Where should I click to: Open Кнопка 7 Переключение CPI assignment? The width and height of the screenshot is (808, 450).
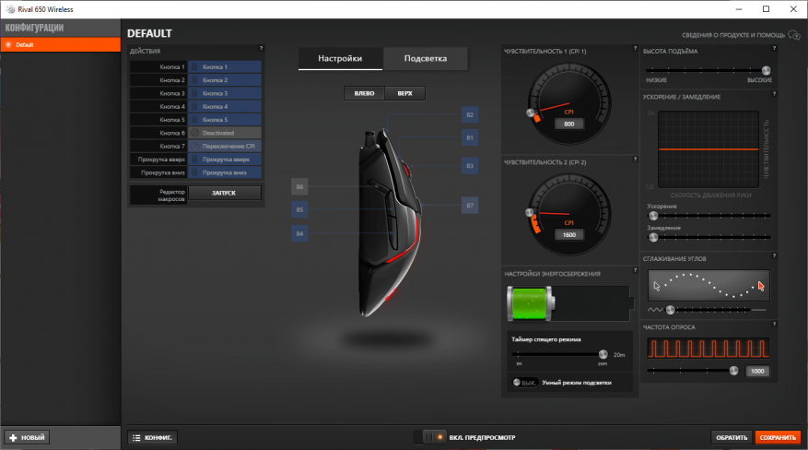[x=225, y=146]
